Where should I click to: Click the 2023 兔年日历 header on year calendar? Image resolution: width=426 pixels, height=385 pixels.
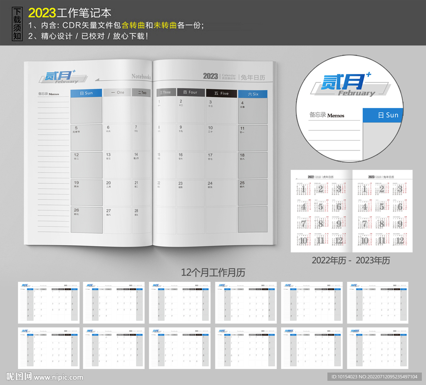[381, 177]
